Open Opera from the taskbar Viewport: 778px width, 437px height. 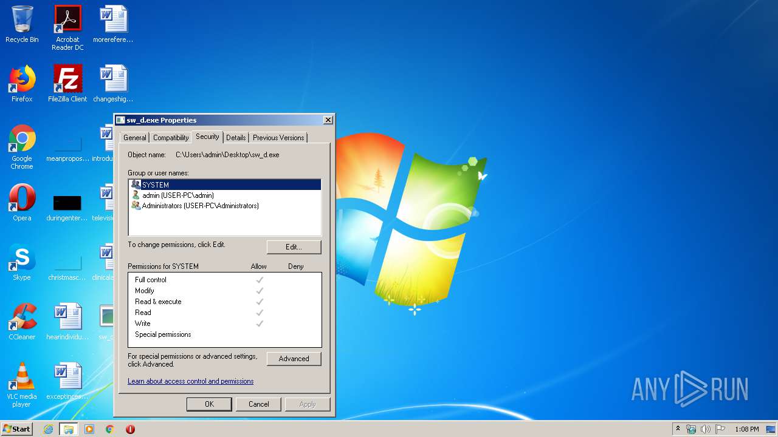pos(130,429)
